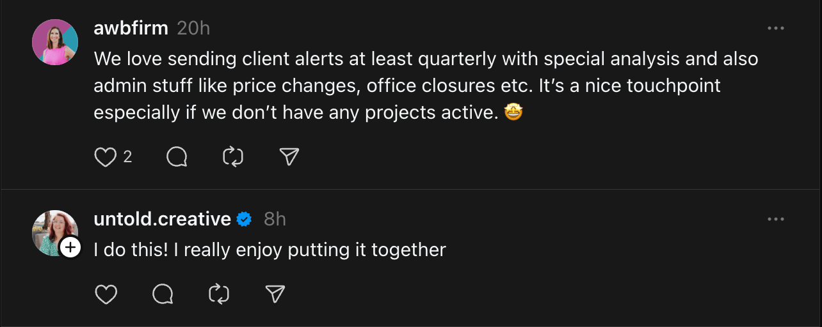The width and height of the screenshot is (822, 327).
Task: Open more options menu on awbfirm's post
Action: point(776,29)
